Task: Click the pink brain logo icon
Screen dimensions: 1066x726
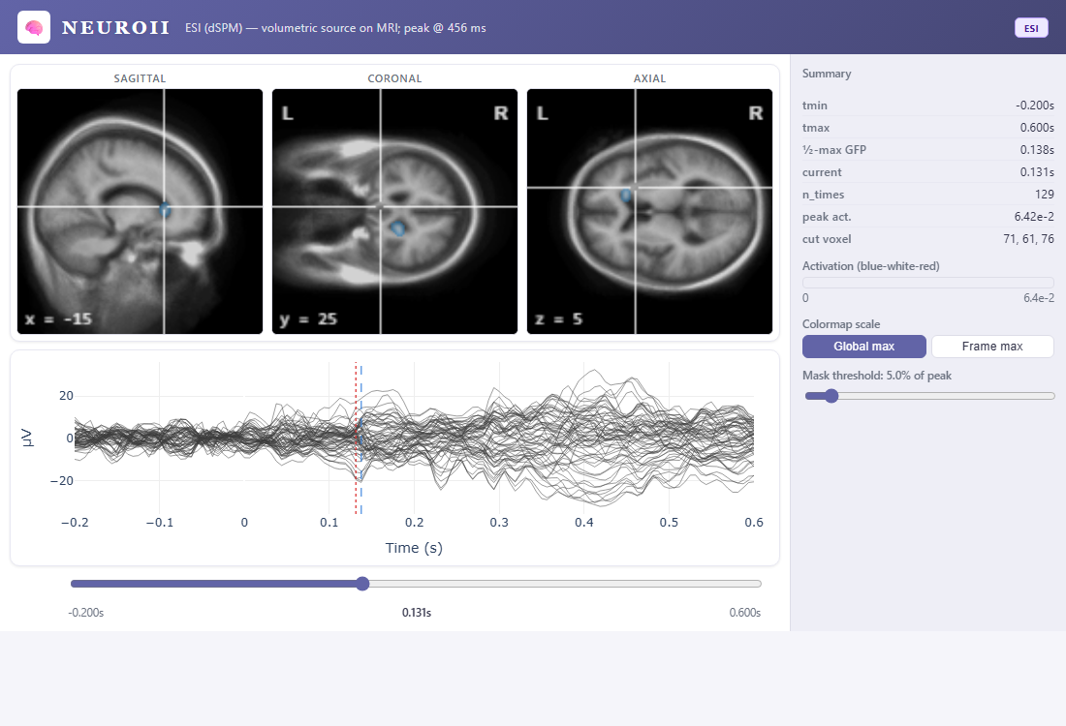Action: point(34,27)
